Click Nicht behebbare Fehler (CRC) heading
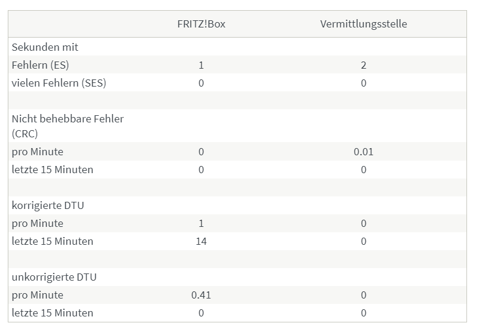 click(x=68, y=126)
